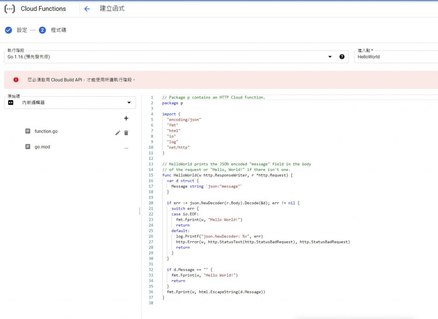This screenshot has width=438, height=319.
Task: Open function.go in the file list
Action: click(x=46, y=131)
